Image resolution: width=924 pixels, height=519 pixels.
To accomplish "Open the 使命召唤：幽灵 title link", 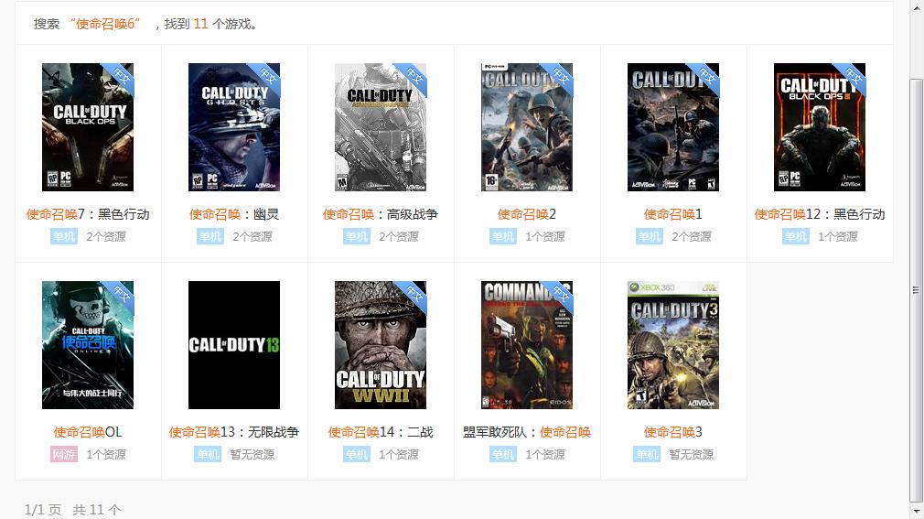I will pyautogui.click(x=234, y=214).
